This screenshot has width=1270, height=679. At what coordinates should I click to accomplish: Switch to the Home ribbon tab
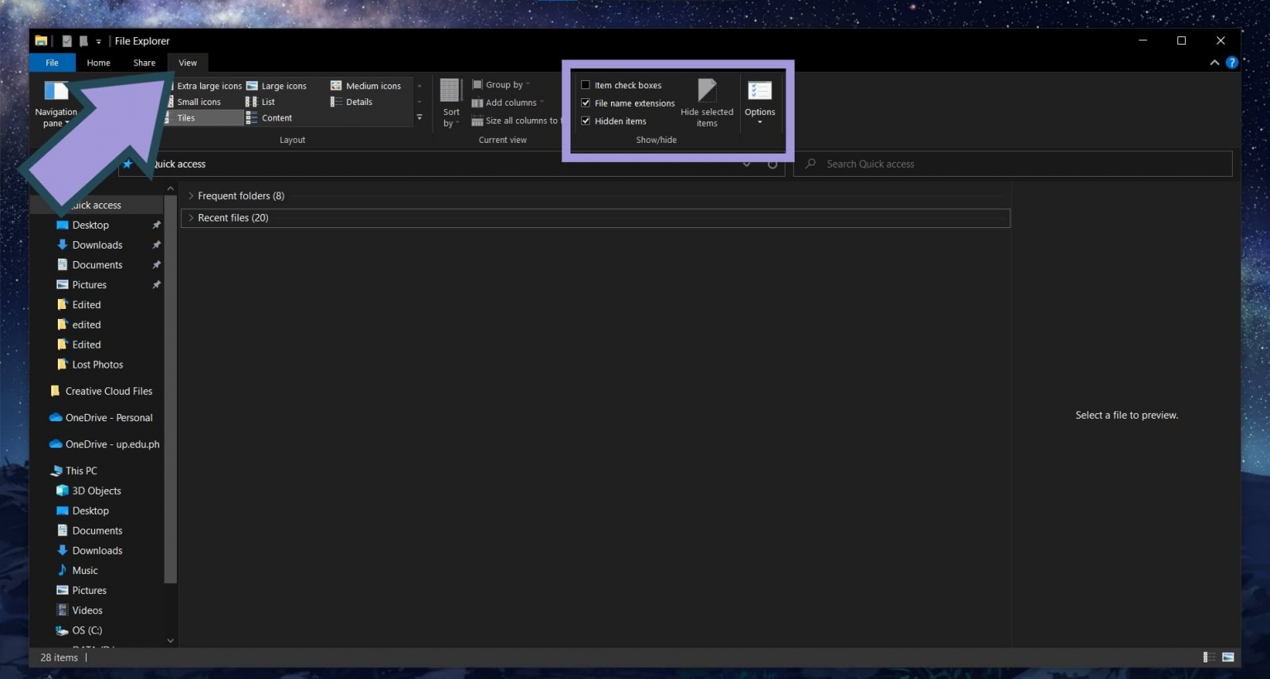(98, 62)
